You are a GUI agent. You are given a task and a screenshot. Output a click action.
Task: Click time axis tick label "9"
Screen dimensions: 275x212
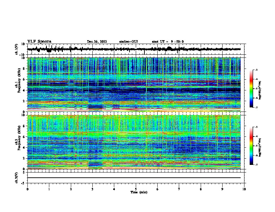(x=222, y=189)
